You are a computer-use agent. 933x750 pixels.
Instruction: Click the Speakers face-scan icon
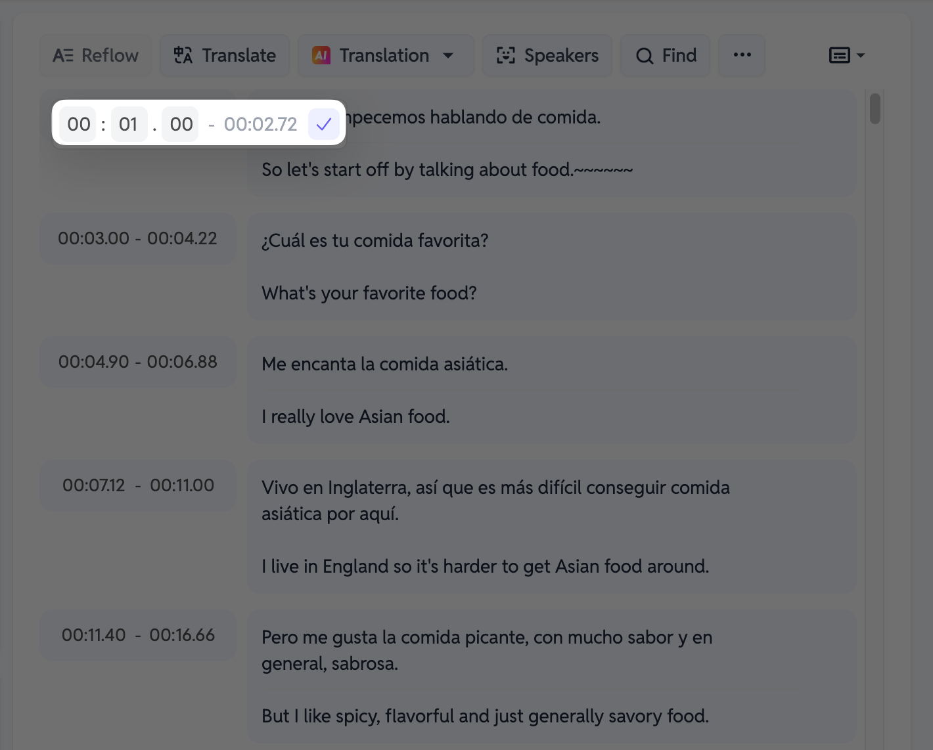506,56
